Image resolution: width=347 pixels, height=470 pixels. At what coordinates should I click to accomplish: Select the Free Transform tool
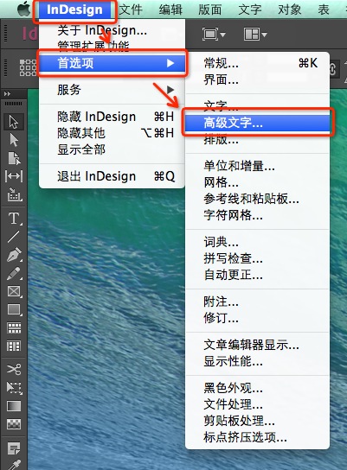[x=14, y=388]
